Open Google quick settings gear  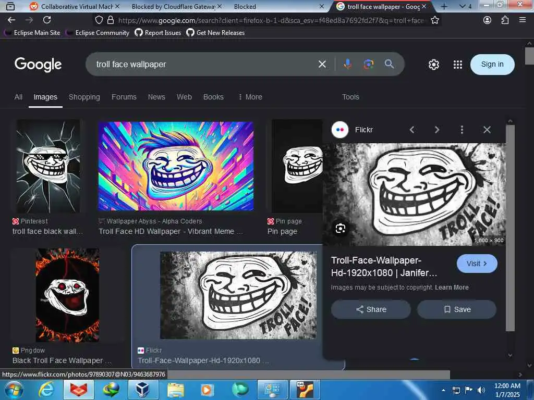433,65
